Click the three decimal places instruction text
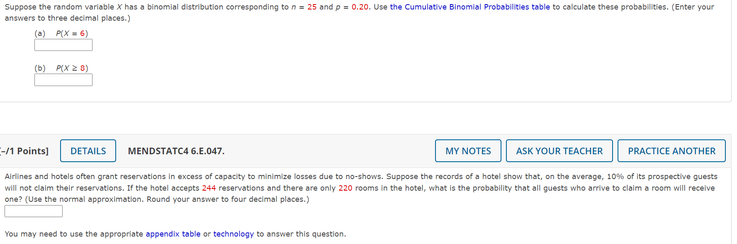This screenshot has height=244, width=737. tap(66, 18)
